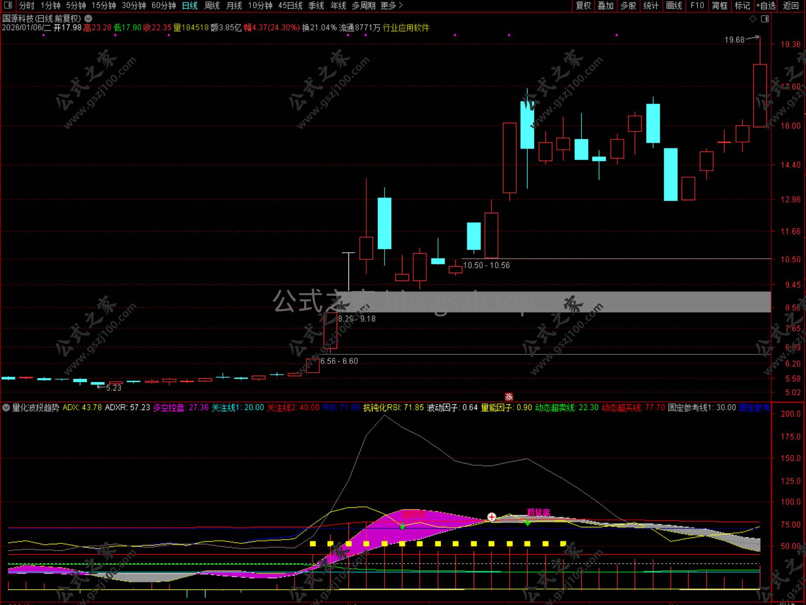Click the 流通8771万 float value

click(x=360, y=28)
